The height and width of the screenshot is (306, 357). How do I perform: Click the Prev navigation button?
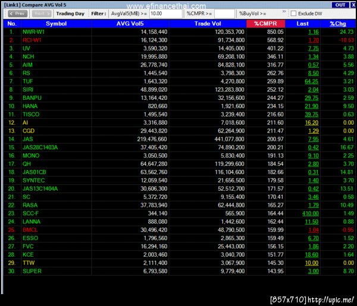[x=17, y=14]
